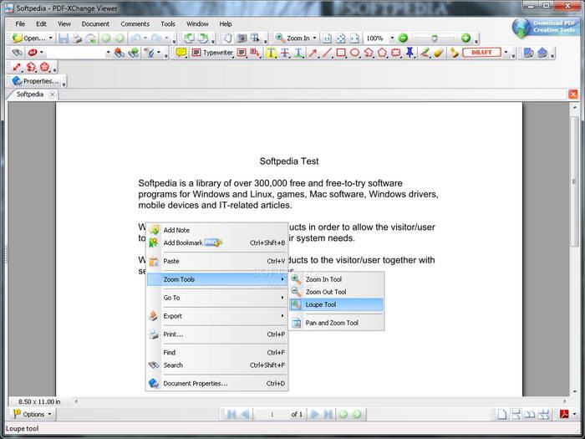This screenshot has height=439, width=585.
Task: Select the Sticky Note tool
Action: 181,53
